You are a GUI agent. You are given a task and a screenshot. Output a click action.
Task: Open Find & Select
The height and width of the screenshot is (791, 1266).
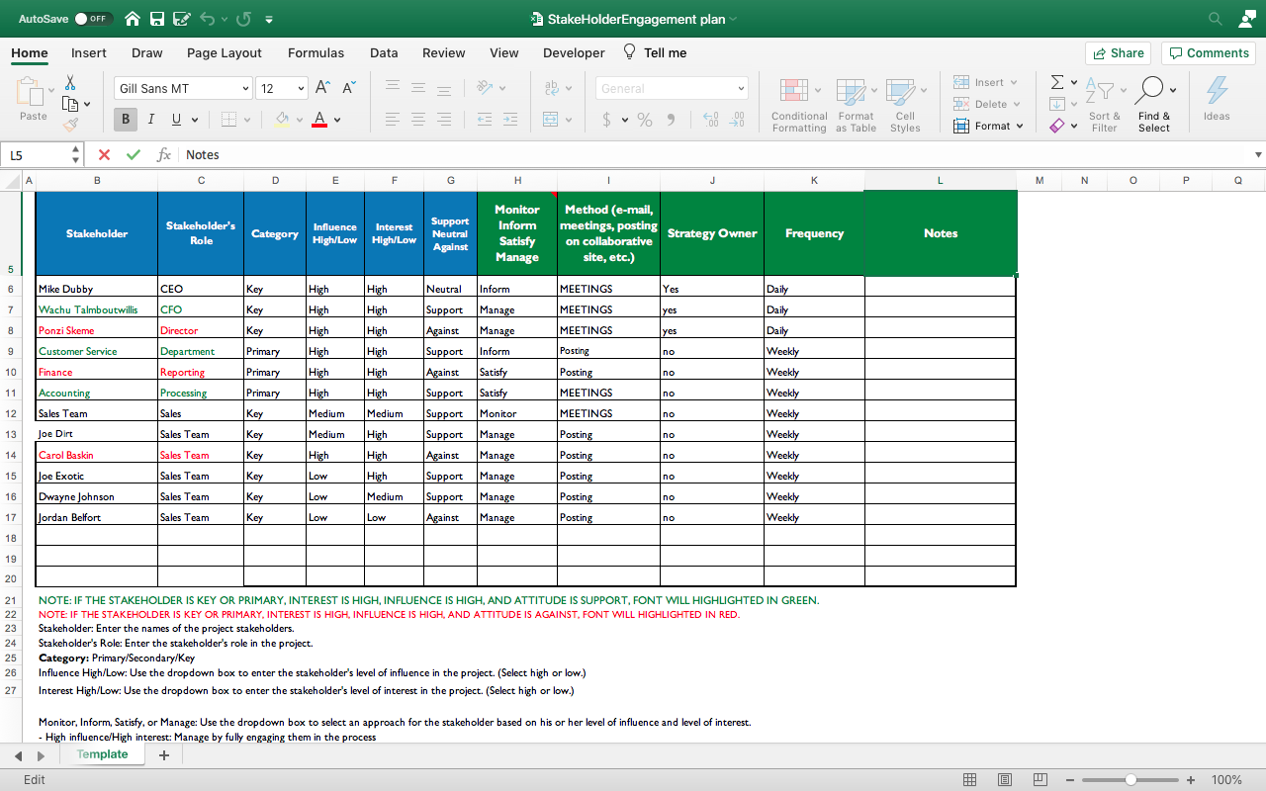click(1153, 104)
